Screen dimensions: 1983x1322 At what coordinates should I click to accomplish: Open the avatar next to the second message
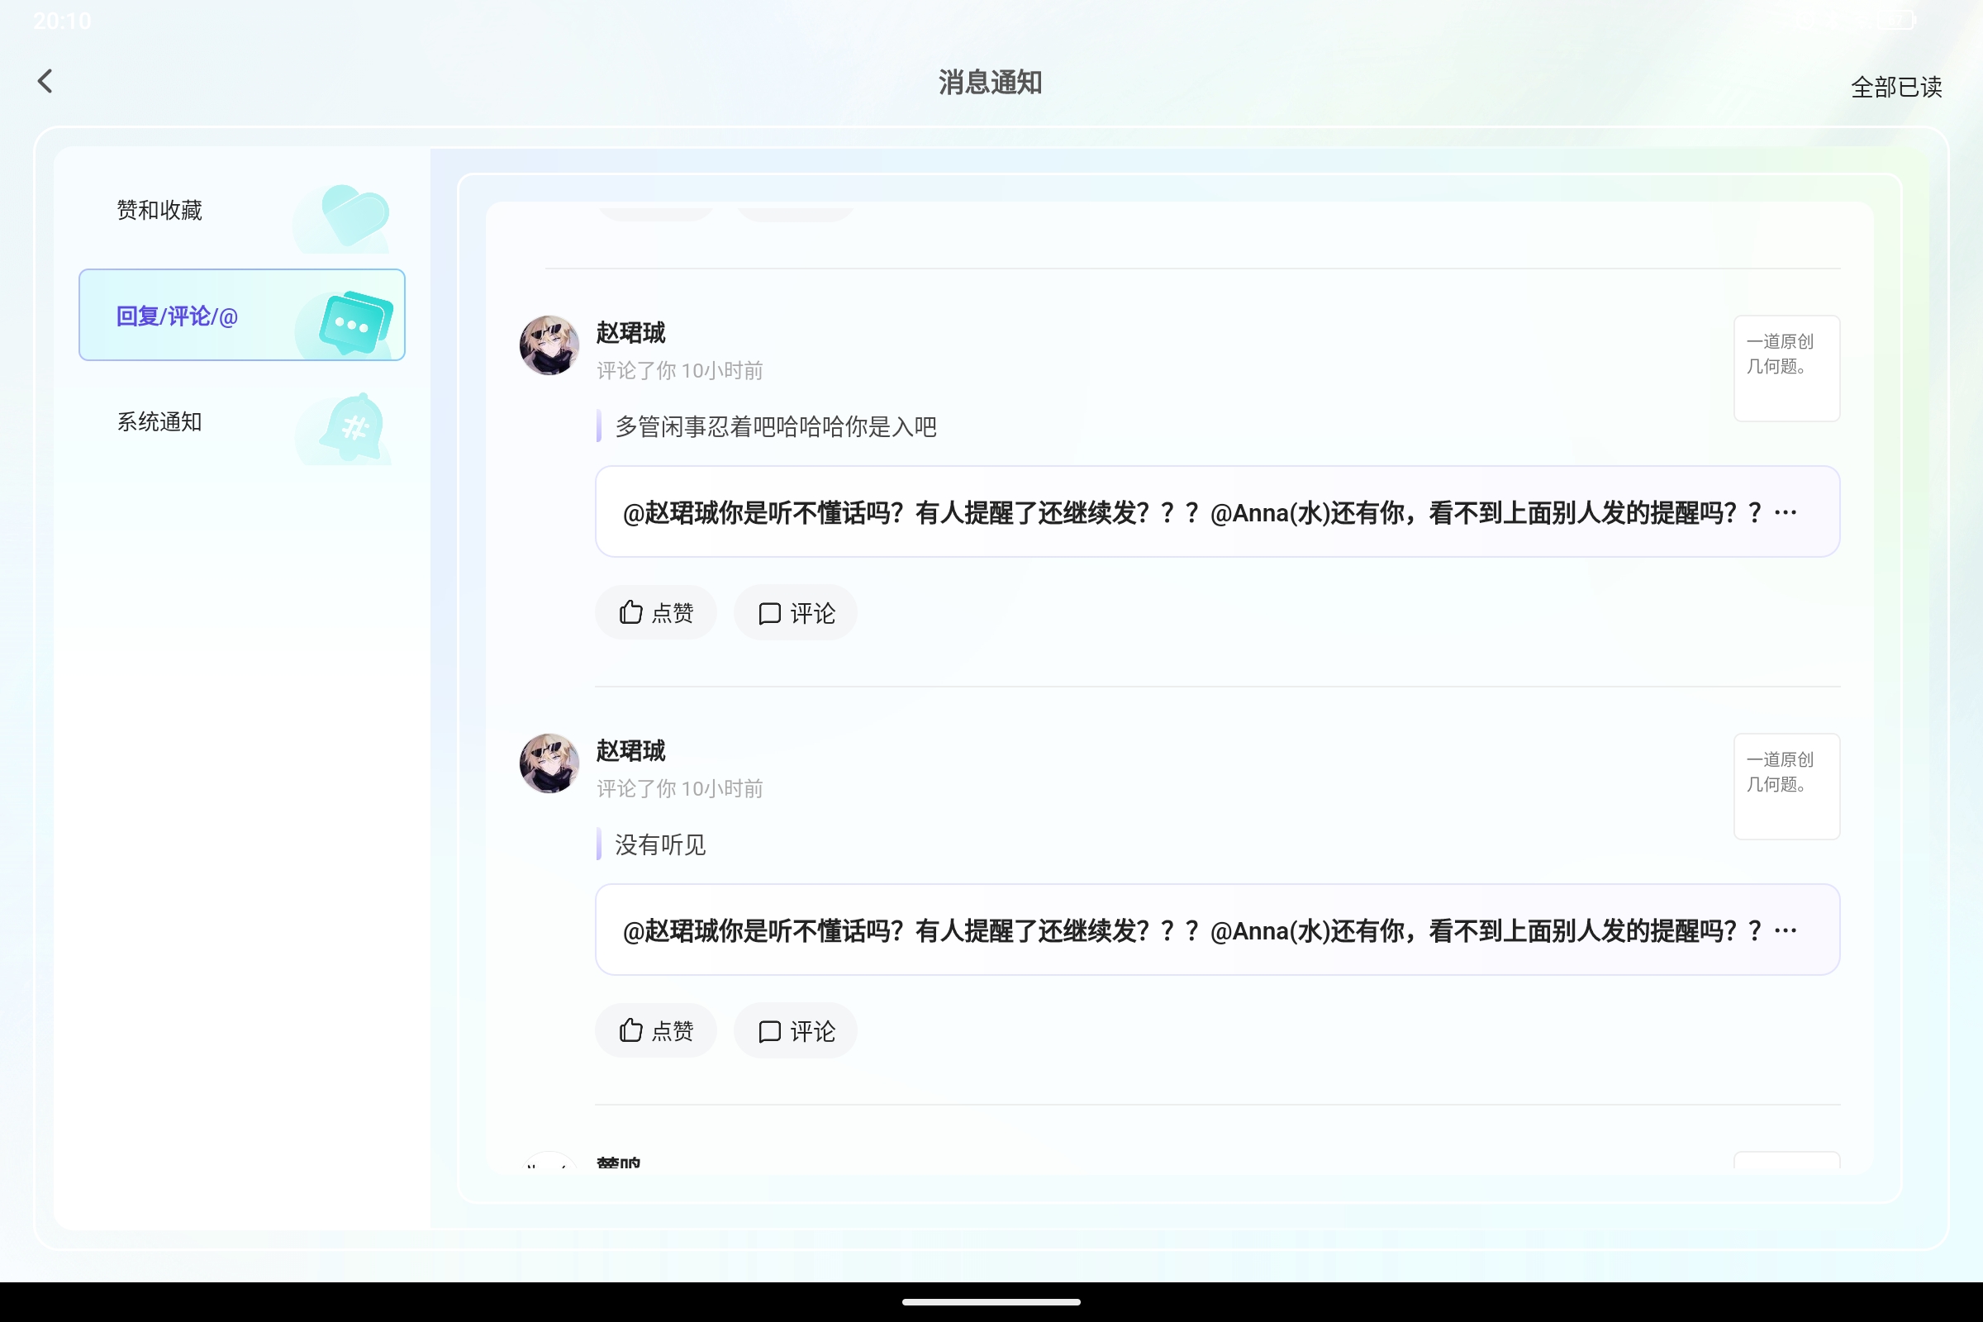pyautogui.click(x=548, y=763)
